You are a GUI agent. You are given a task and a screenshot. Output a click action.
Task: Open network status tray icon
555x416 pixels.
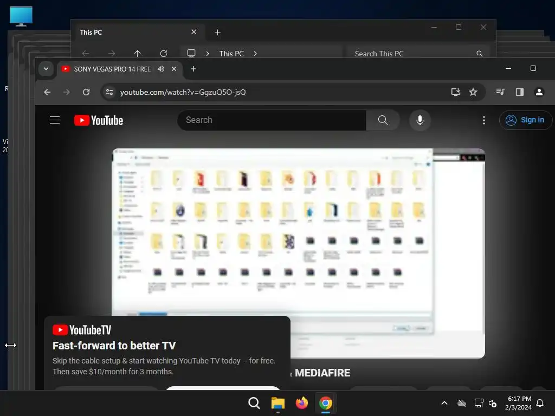tap(479, 403)
